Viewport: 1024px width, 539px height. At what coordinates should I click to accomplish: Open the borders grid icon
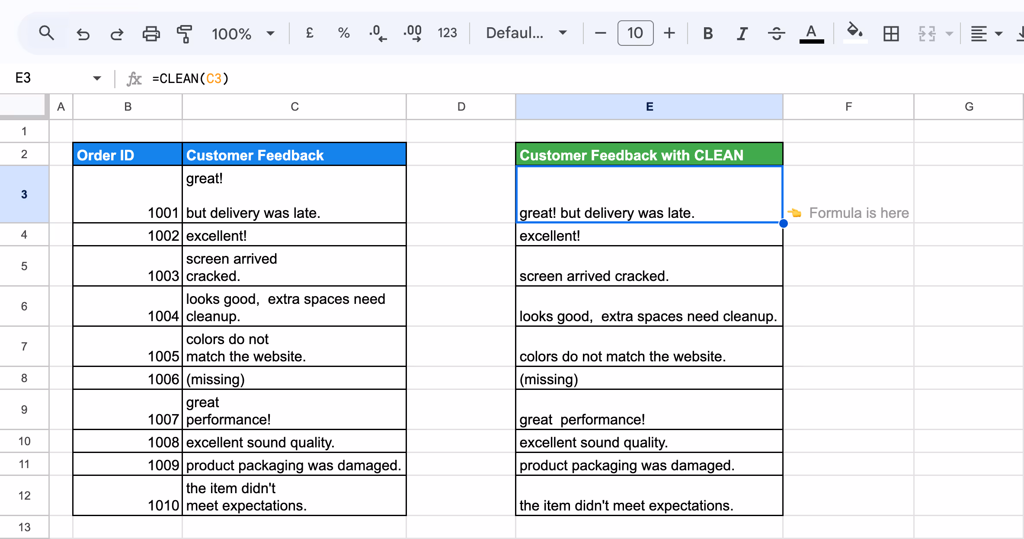point(891,33)
